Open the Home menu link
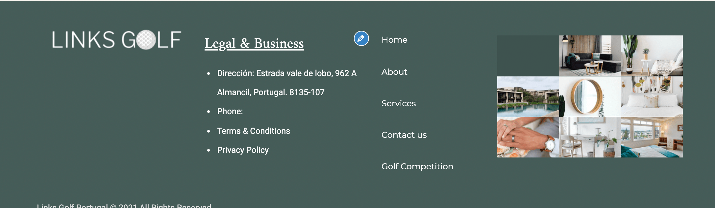This screenshot has width=715, height=208. coord(394,40)
